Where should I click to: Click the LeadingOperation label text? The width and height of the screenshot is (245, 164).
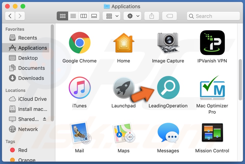click(x=168, y=106)
